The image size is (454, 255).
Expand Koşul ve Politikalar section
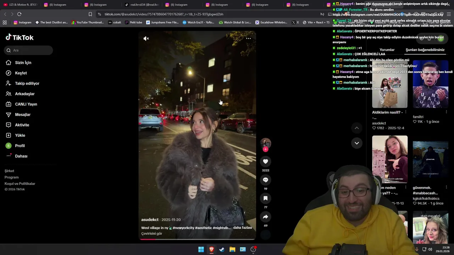[x=20, y=184]
